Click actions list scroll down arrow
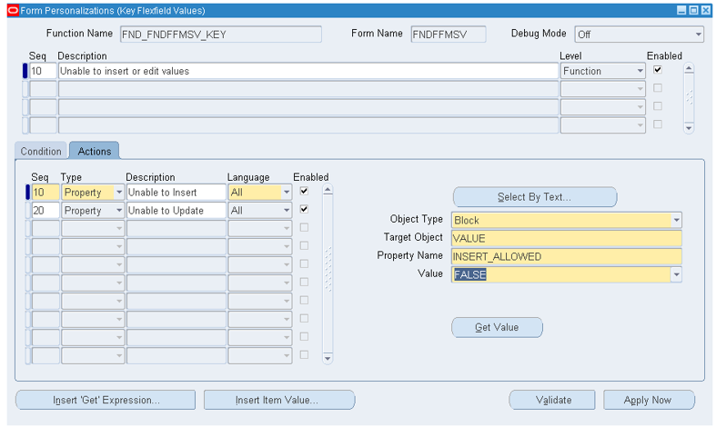Image resolution: width=716 pixels, height=427 pixels. 328,359
